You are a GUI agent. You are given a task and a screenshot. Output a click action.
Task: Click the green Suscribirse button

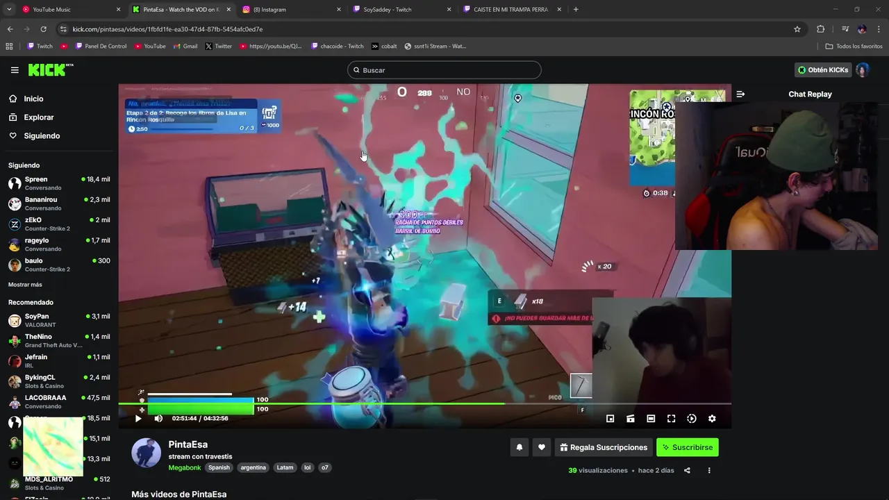coord(688,447)
